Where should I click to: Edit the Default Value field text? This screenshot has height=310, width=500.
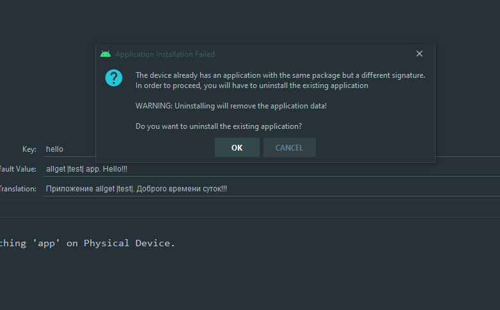click(272, 169)
